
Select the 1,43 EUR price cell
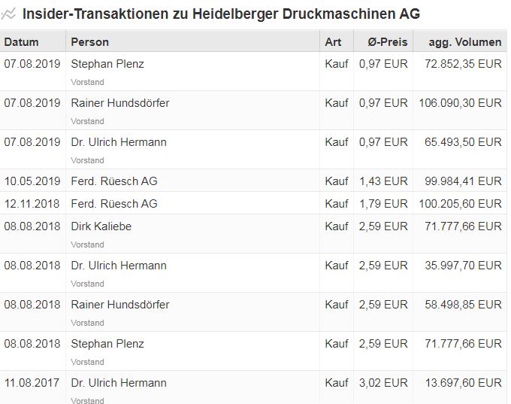pos(383,181)
